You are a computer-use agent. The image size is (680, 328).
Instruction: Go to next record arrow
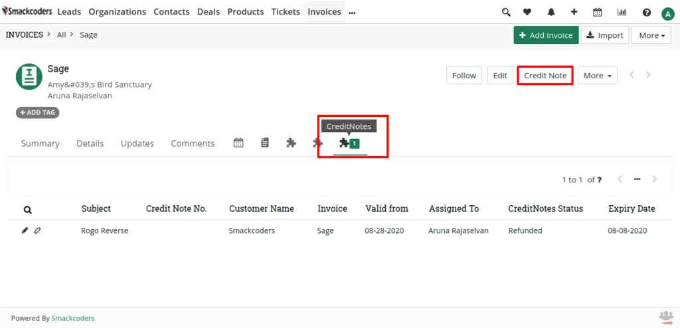[x=648, y=74]
